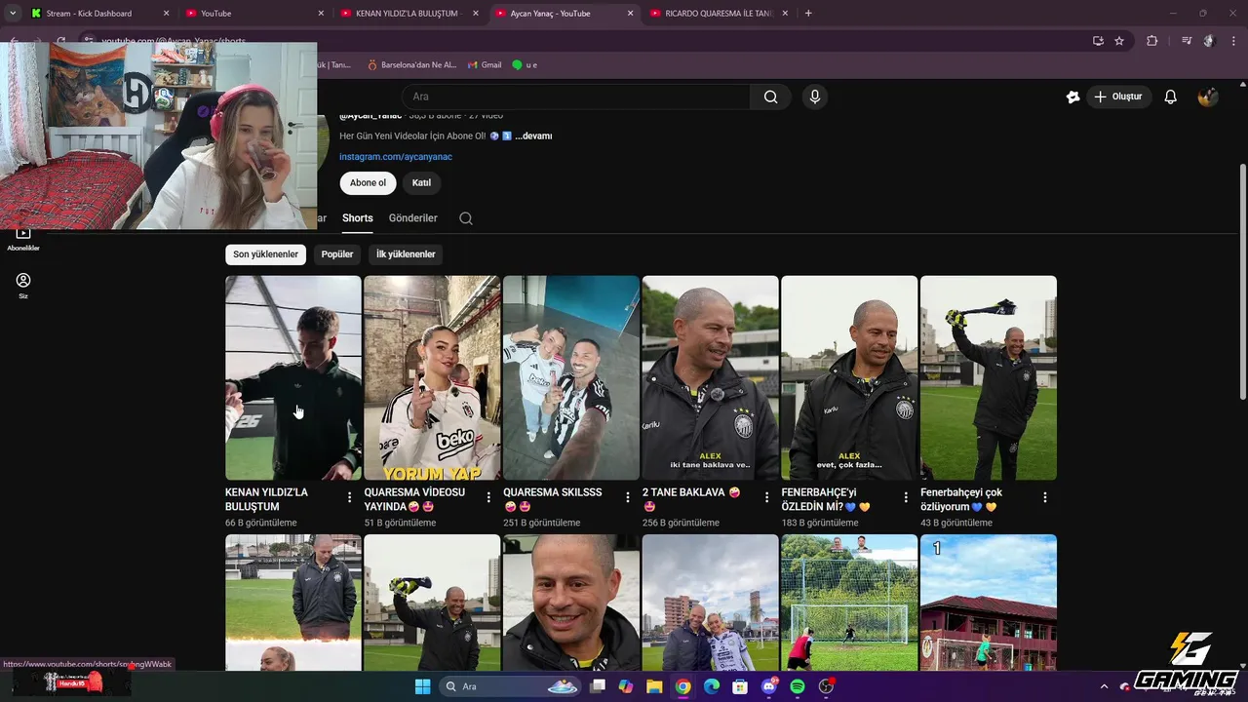This screenshot has width=1248, height=702.
Task: Open a new browser tab
Action: click(x=808, y=14)
